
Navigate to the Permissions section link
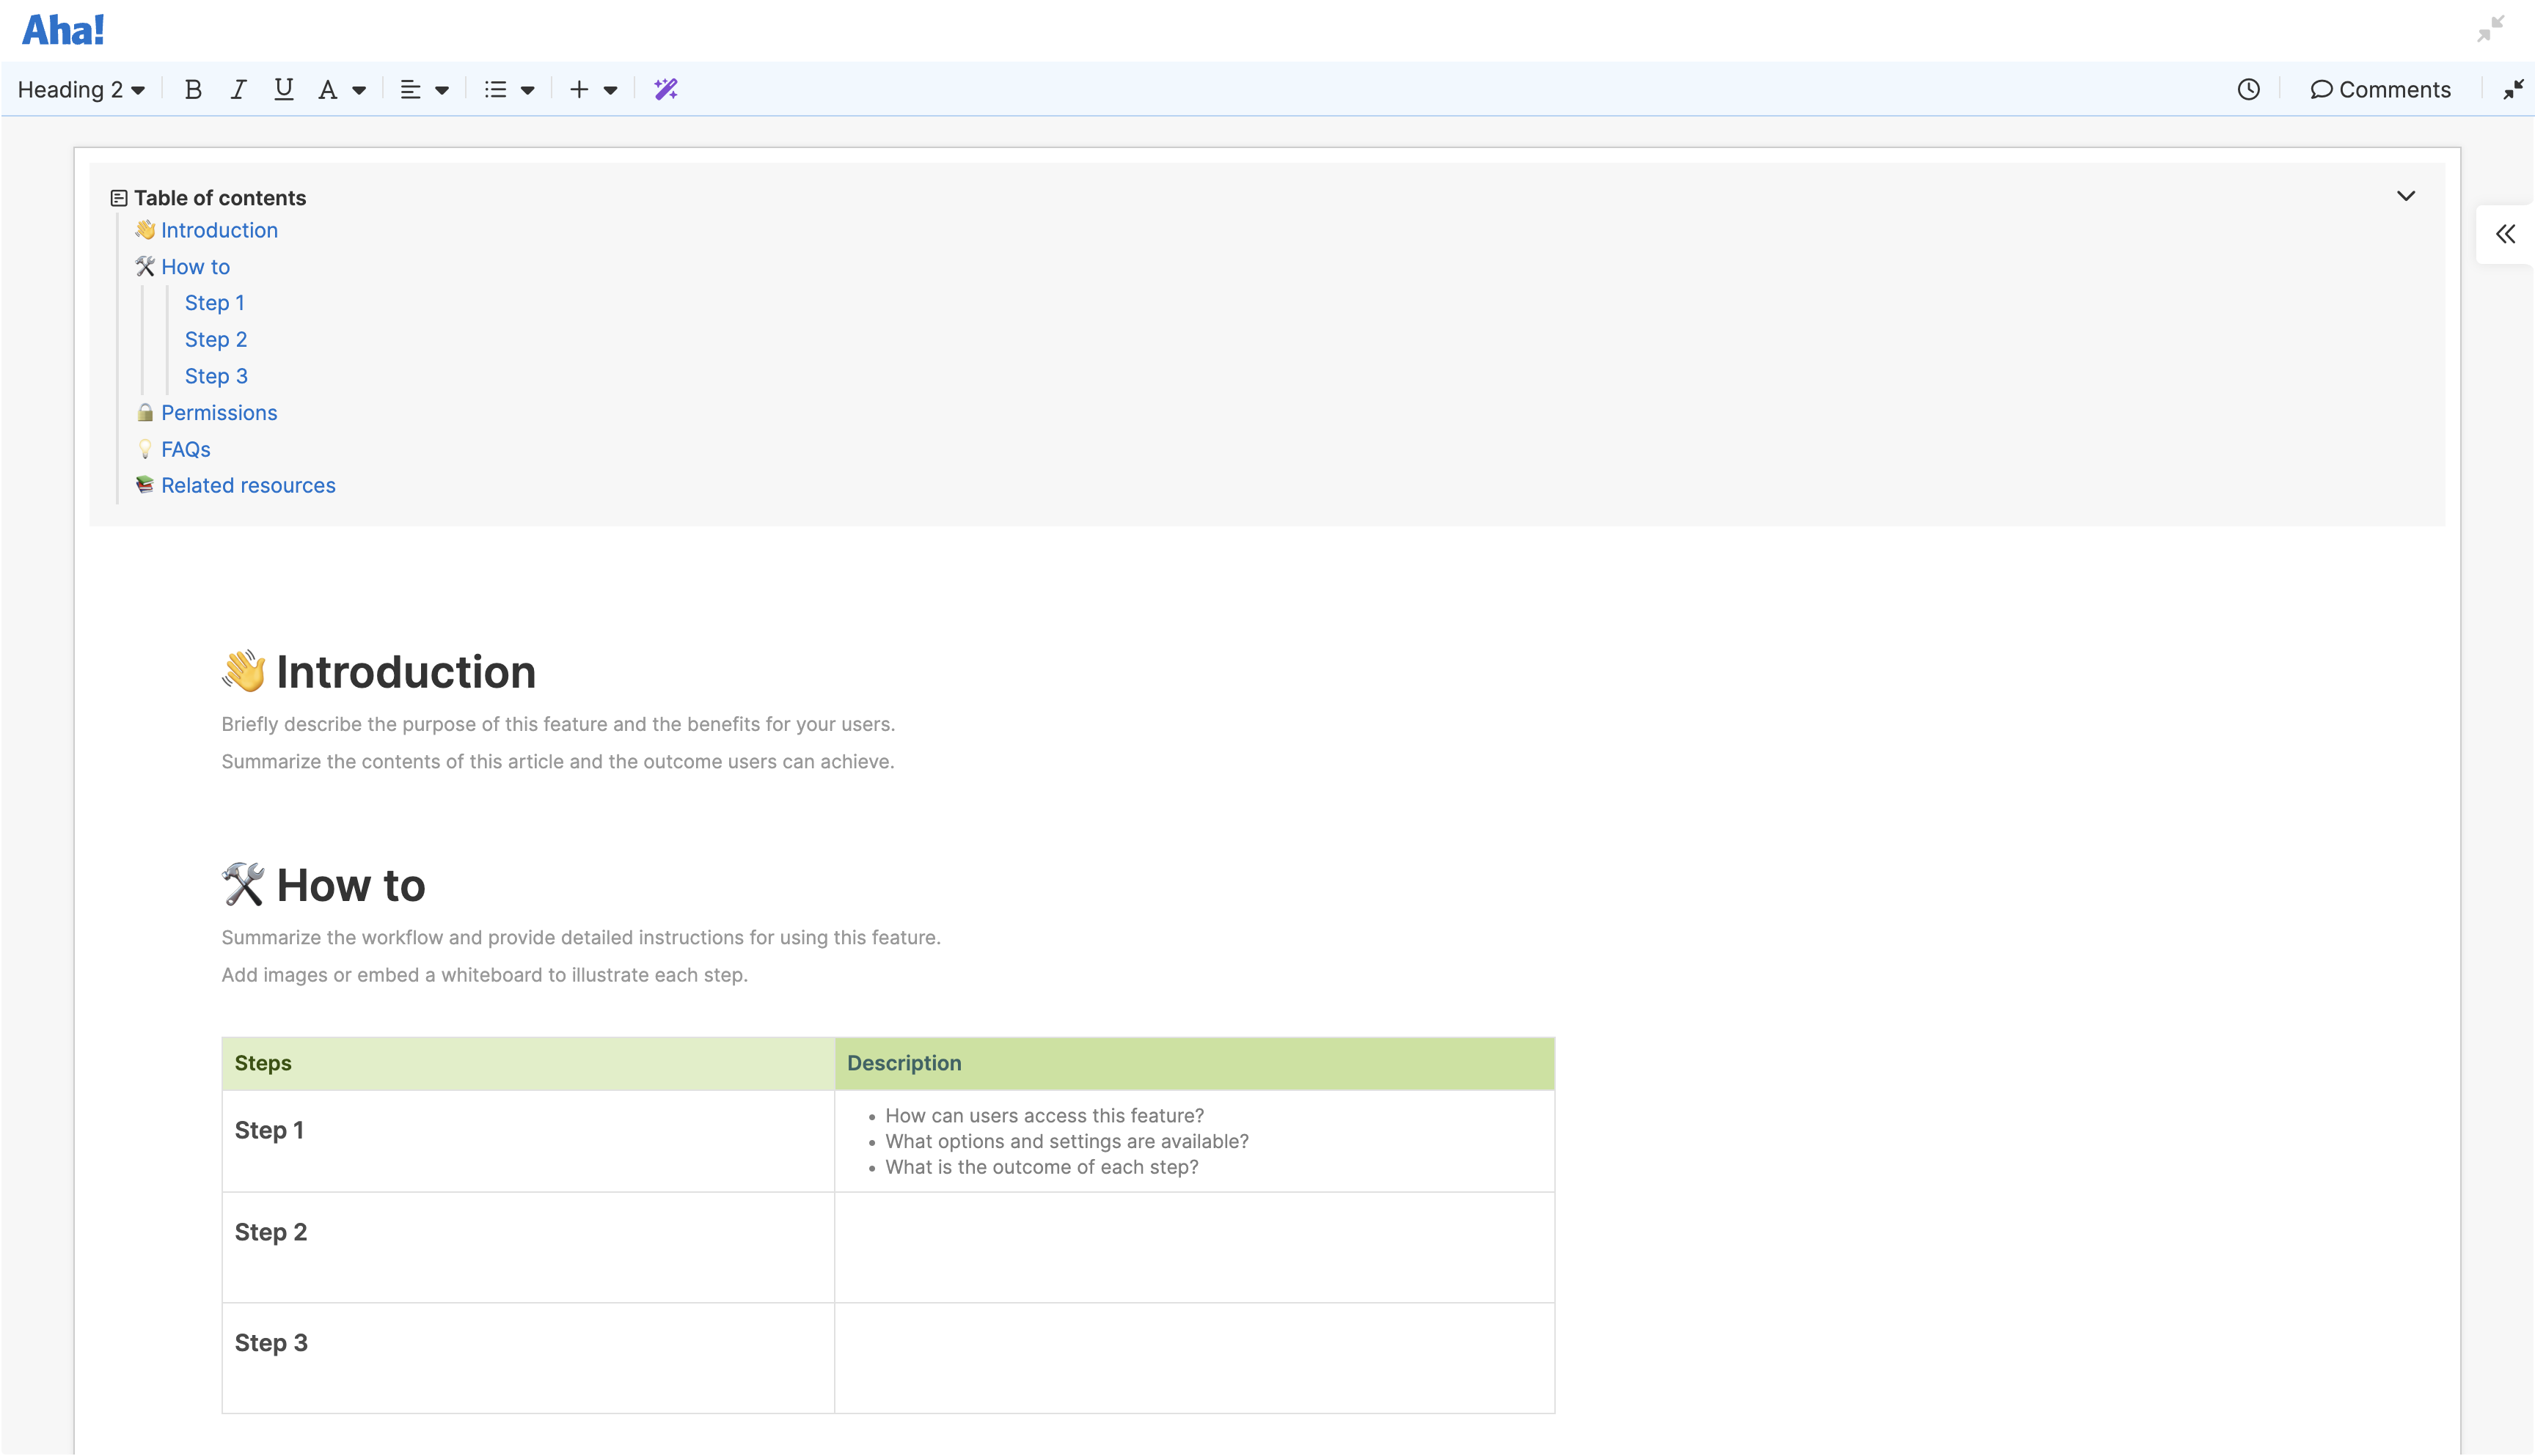(x=219, y=412)
